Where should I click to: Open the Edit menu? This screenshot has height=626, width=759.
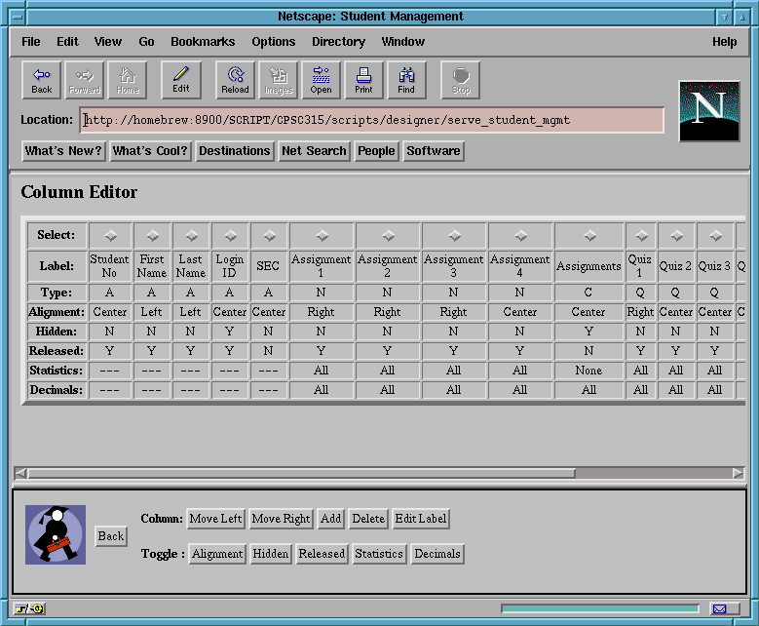(67, 42)
